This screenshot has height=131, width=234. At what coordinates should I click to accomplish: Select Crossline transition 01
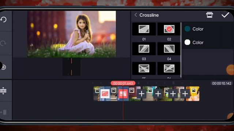pyautogui.click(x=144, y=29)
